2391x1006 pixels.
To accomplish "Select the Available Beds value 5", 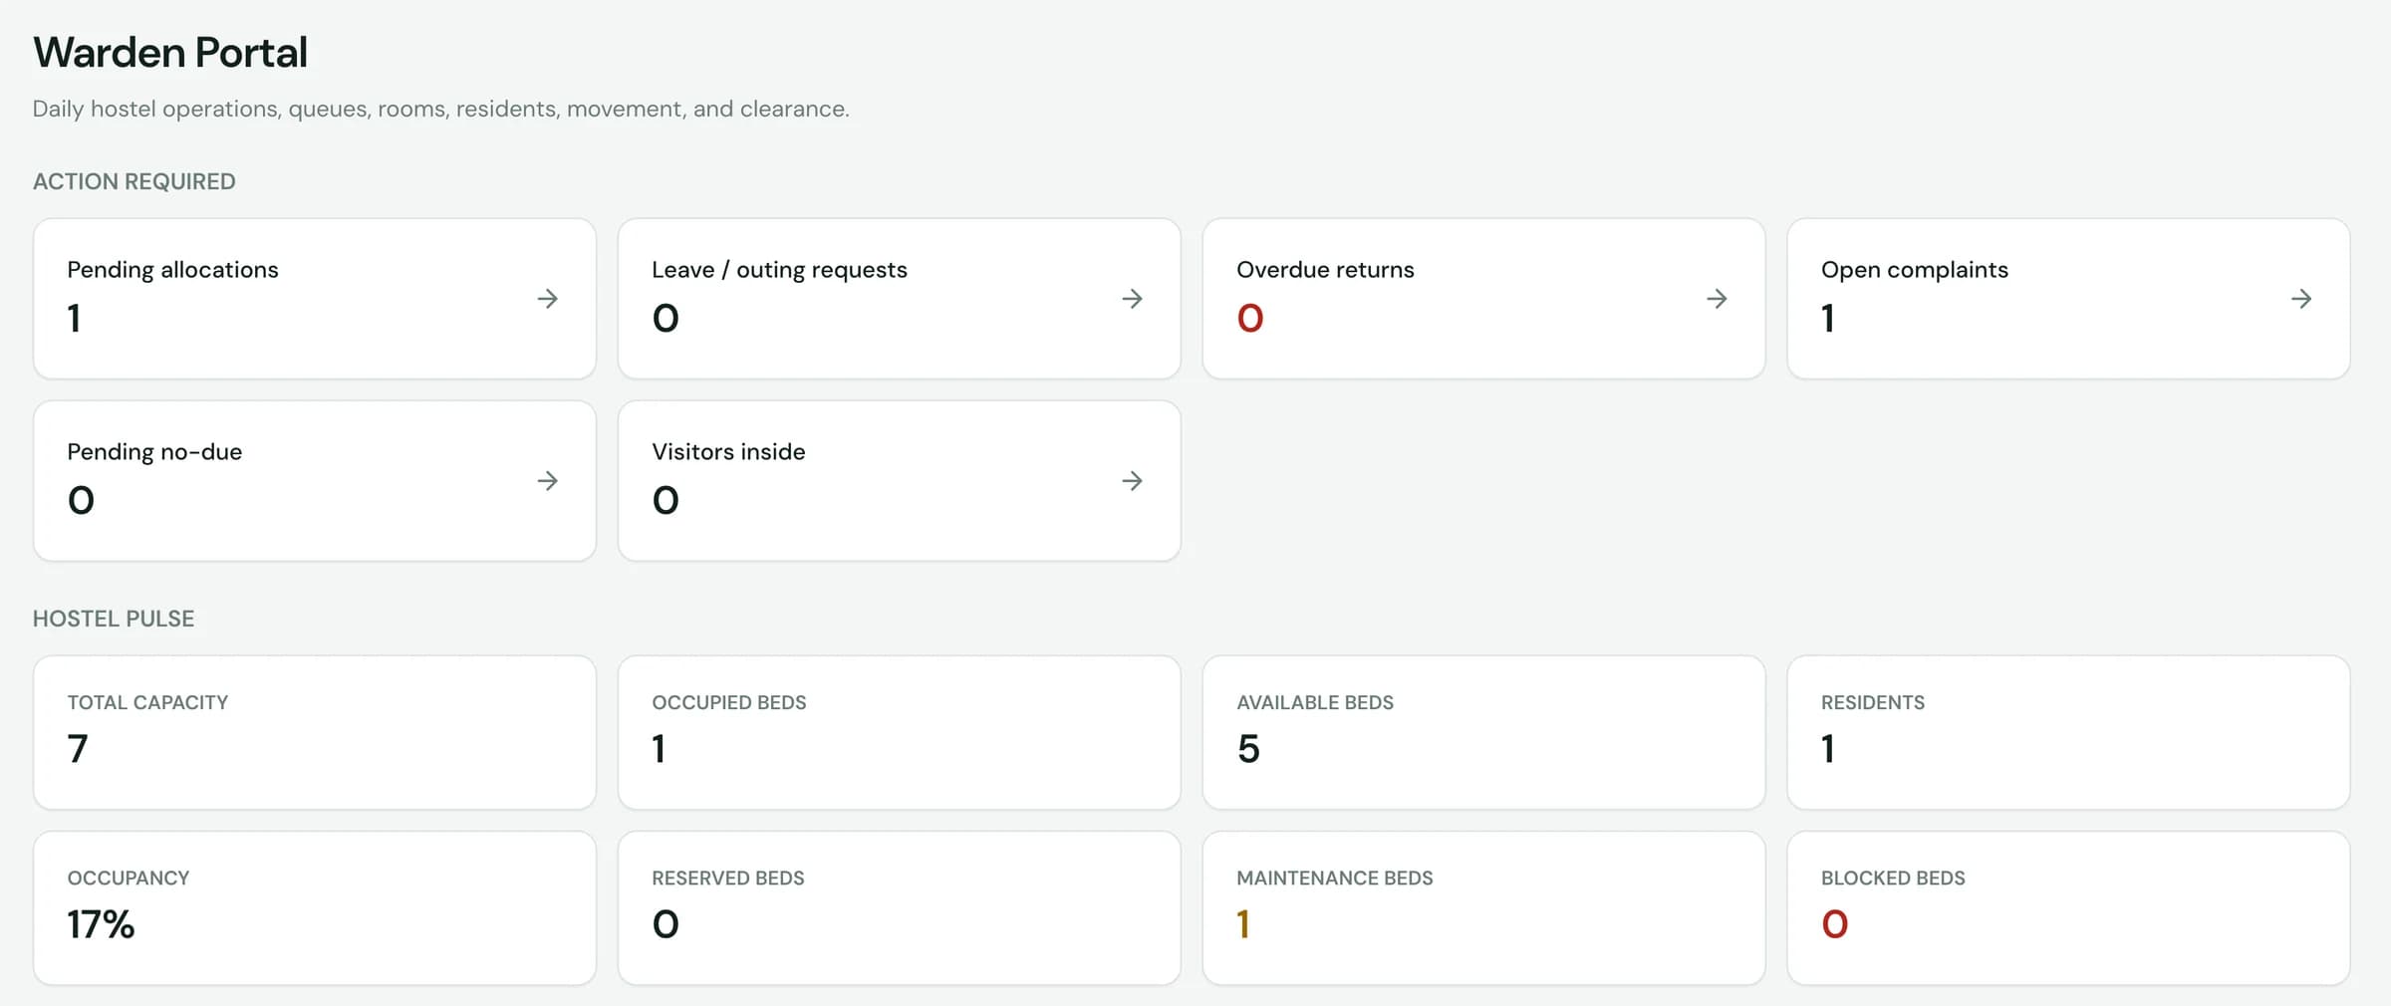I will coord(1248,749).
